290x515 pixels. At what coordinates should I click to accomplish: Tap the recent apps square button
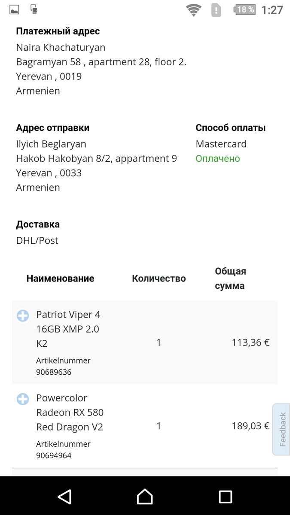pos(225,497)
